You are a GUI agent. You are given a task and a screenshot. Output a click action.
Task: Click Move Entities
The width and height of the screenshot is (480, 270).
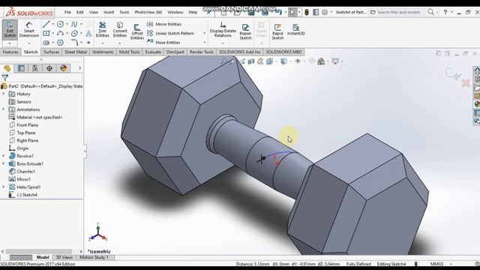point(163,42)
